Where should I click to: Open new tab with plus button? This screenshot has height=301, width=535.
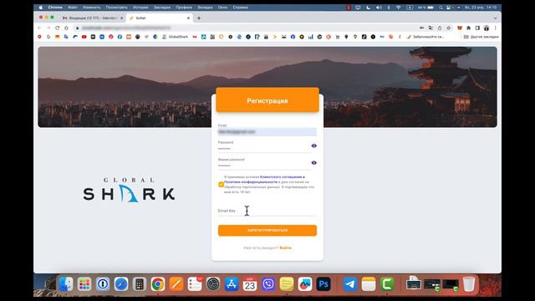click(199, 18)
